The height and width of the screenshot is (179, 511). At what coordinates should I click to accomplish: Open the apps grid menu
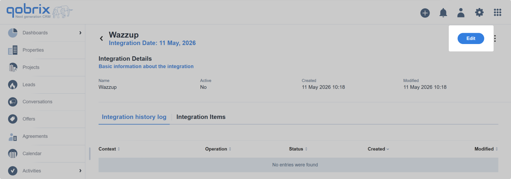(497, 13)
